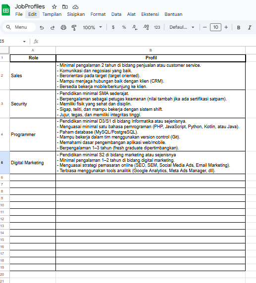This screenshot has width=256, height=283.
Task: Open the File menu
Action: (19, 14)
